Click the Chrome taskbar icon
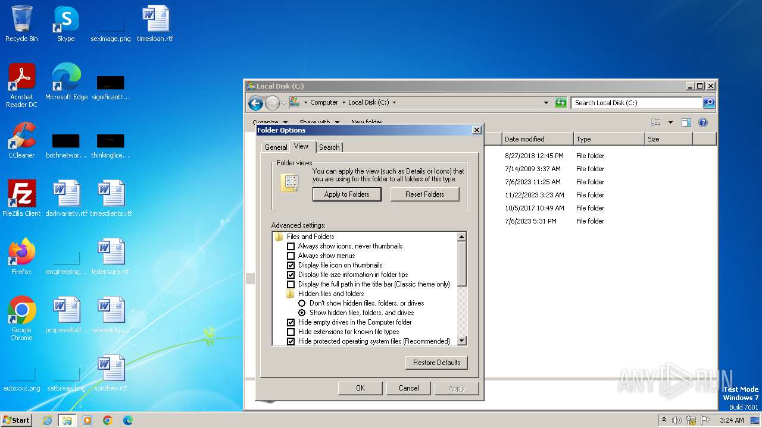This screenshot has height=428, width=762. (108, 420)
